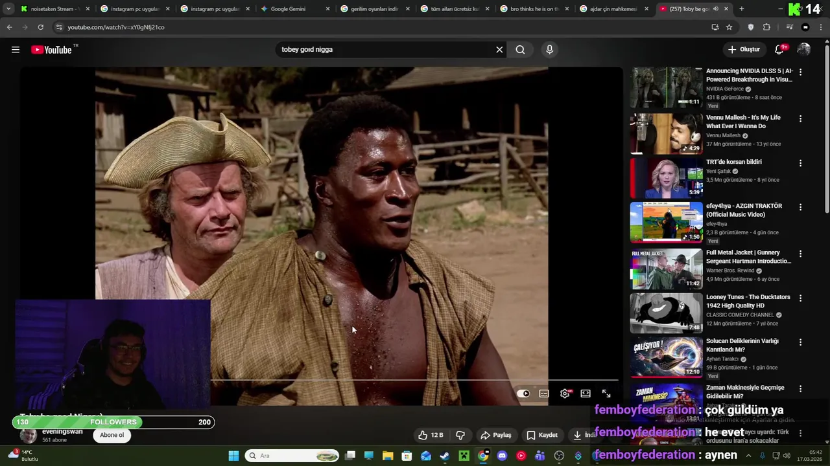Enter full screen video mode
Viewport: 830px width, 466px height.
pyautogui.click(x=606, y=394)
